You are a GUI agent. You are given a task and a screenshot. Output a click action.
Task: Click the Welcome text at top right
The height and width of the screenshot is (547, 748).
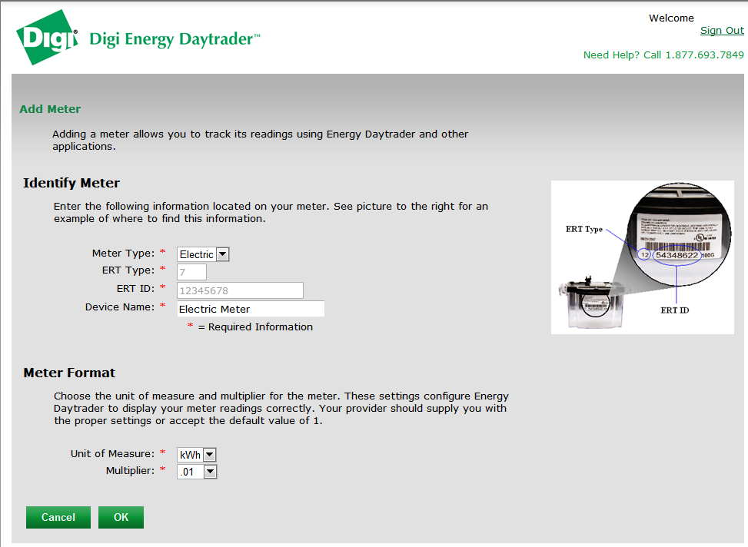(670, 18)
